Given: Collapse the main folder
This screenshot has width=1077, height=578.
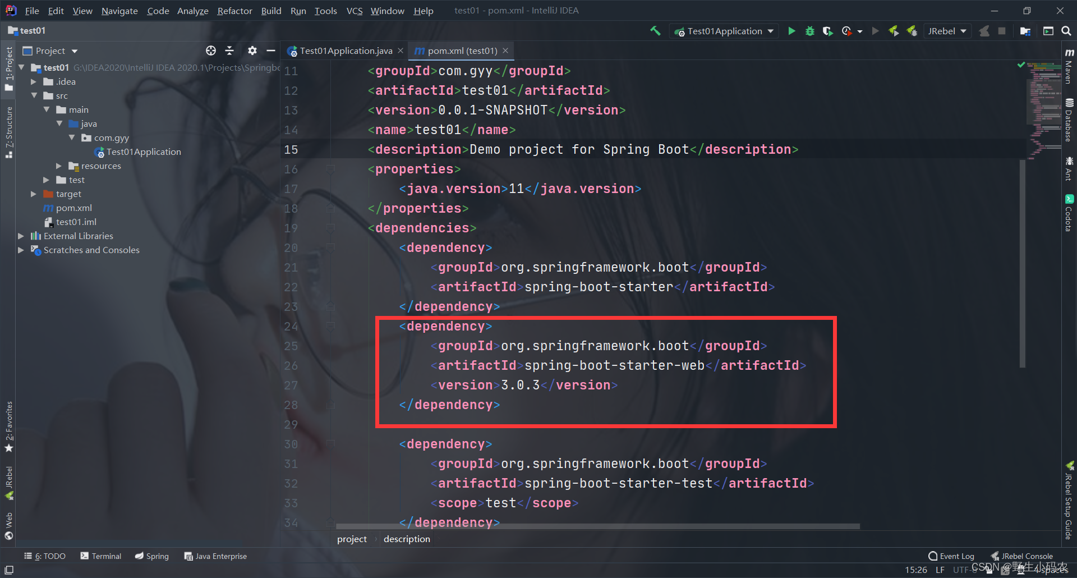Looking at the screenshot, I should point(47,110).
